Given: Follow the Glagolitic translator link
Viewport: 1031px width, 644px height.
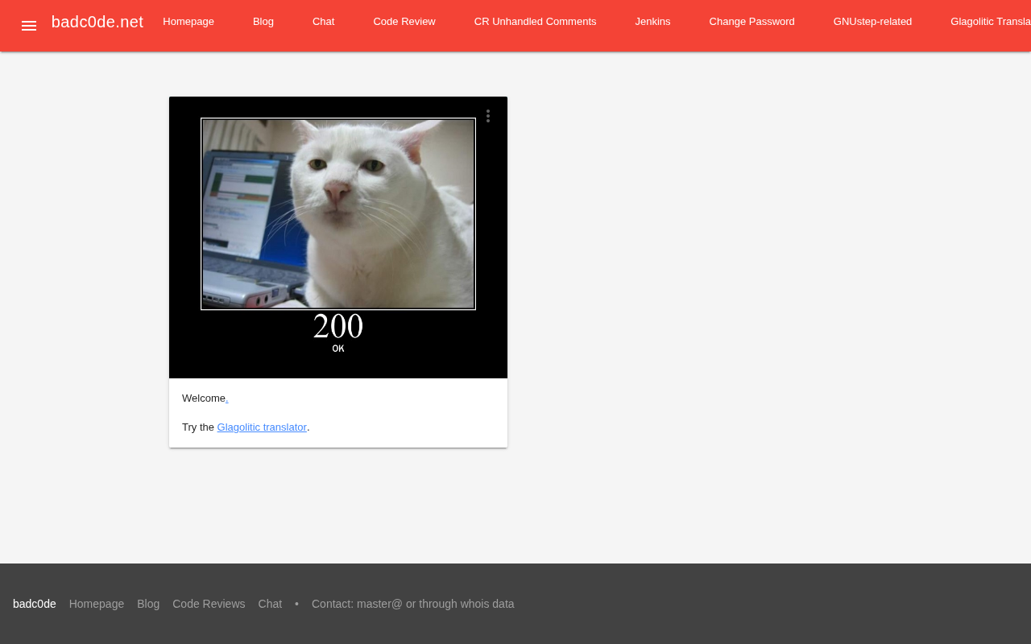Looking at the screenshot, I should click(x=262, y=427).
